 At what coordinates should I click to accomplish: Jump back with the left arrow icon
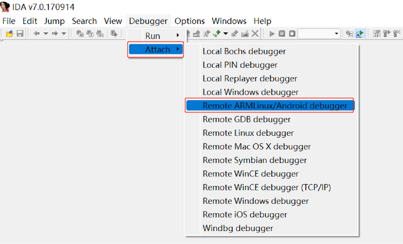[x=37, y=33]
